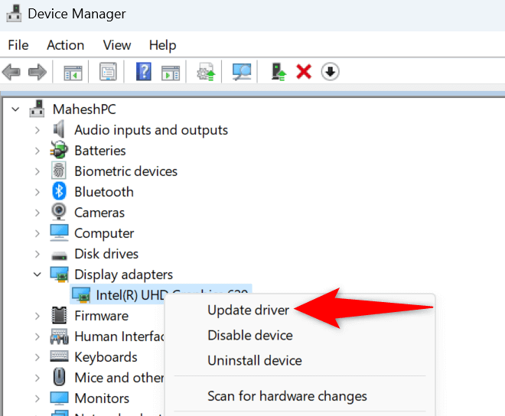
Task: Select the Bluetooth label
Action: pyautogui.click(x=104, y=192)
